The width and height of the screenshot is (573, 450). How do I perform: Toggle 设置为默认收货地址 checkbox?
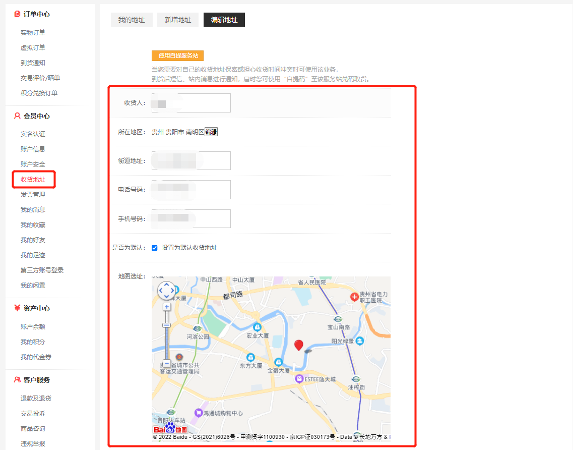pyautogui.click(x=155, y=248)
